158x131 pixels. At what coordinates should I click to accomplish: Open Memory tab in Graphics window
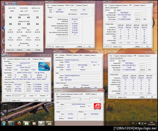coord(76,94)
